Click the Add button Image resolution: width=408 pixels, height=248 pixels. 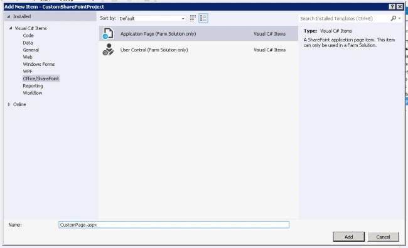(348, 237)
